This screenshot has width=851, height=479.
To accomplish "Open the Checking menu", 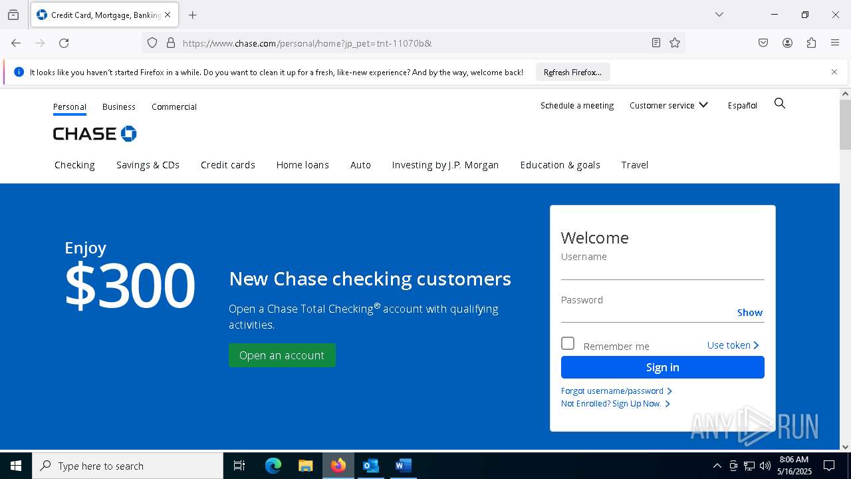I will coord(74,165).
